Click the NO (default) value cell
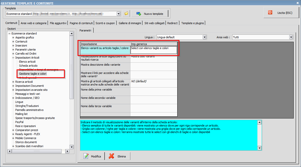 click(154, 83)
